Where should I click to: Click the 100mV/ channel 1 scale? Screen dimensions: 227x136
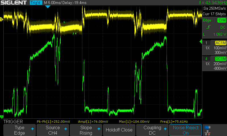pos(220,48)
